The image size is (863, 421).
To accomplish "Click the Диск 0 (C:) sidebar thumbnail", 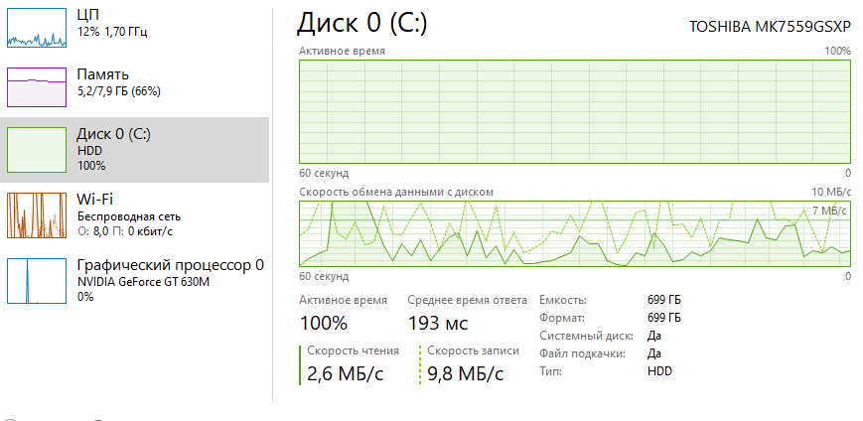I will (x=37, y=150).
